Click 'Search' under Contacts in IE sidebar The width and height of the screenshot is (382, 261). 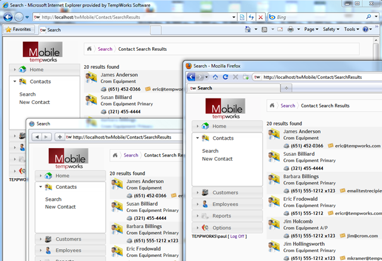(27, 94)
